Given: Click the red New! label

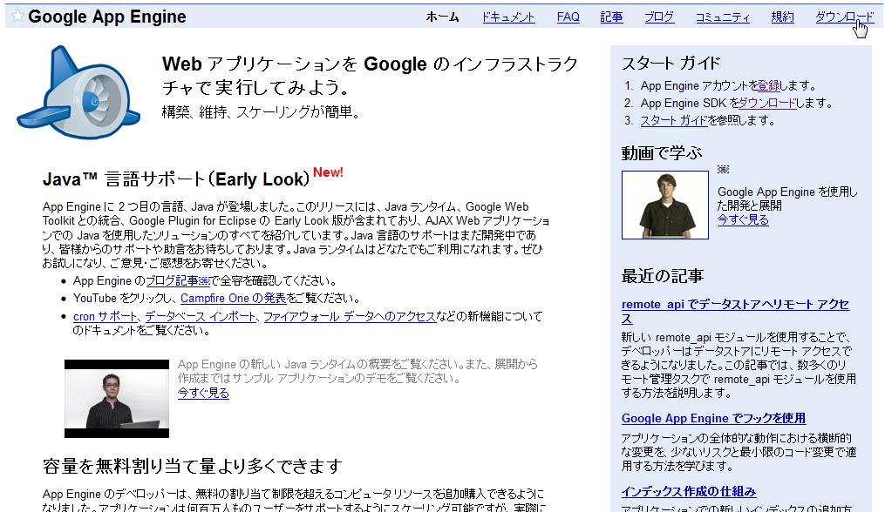Looking at the screenshot, I should 328,172.
